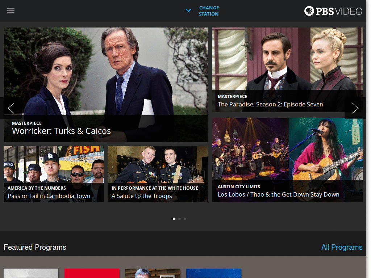The height and width of the screenshot is (278, 371).
Task: Select the first carousel page dot
Action: pos(174,219)
